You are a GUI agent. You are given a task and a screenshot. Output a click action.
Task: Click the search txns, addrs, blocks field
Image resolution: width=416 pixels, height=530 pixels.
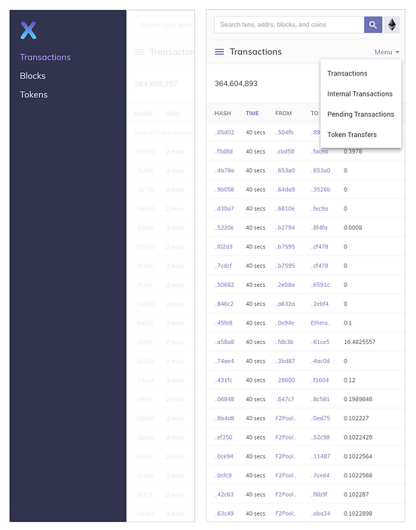pyautogui.click(x=289, y=25)
